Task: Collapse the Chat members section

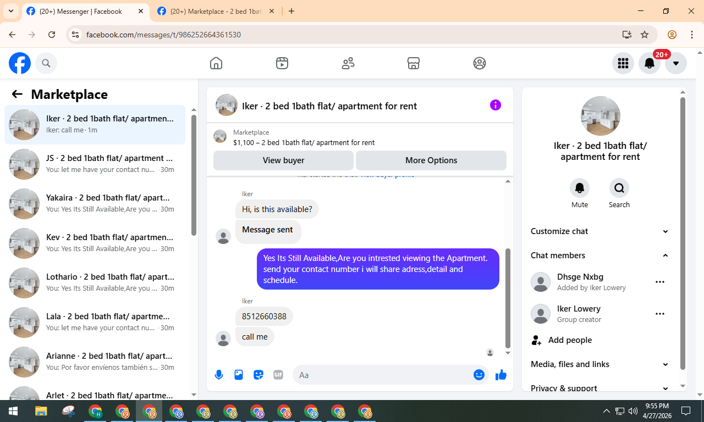Action: click(x=600, y=256)
